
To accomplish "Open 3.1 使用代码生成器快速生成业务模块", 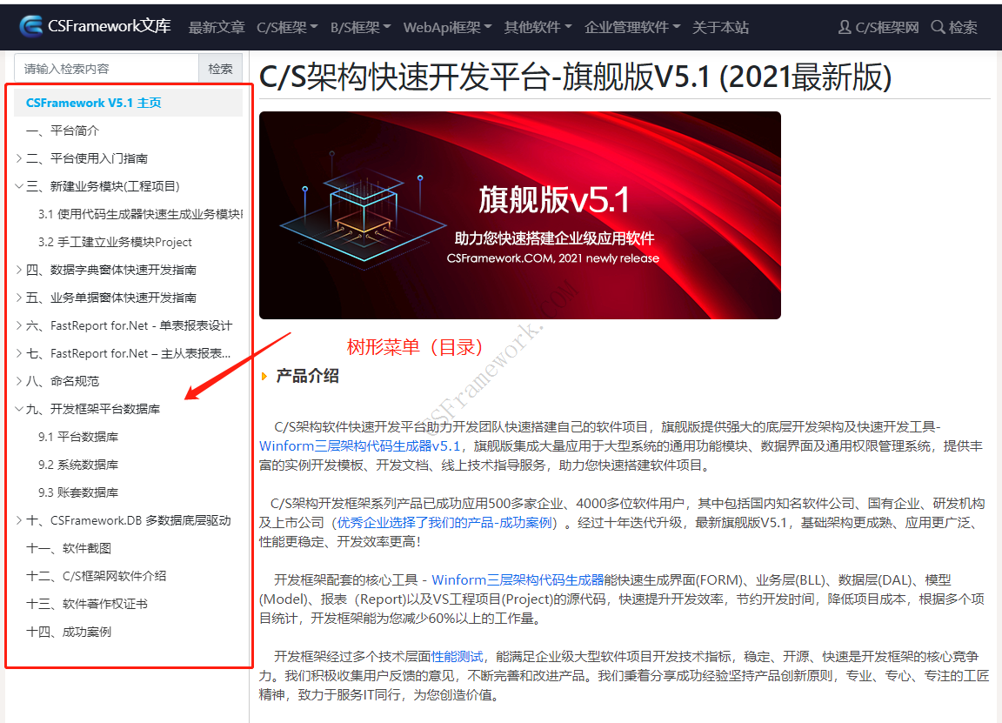I will tap(140, 214).
